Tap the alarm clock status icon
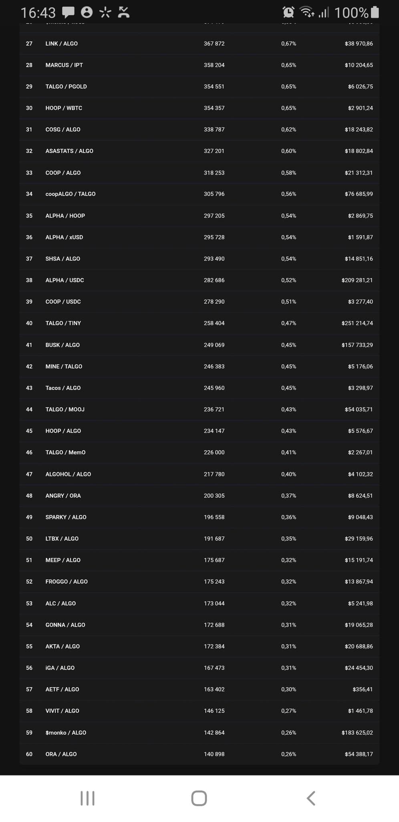 288,12
